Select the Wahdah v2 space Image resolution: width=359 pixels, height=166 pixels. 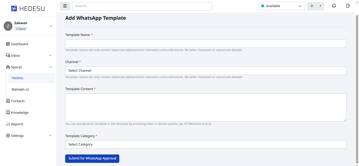click(x=20, y=89)
